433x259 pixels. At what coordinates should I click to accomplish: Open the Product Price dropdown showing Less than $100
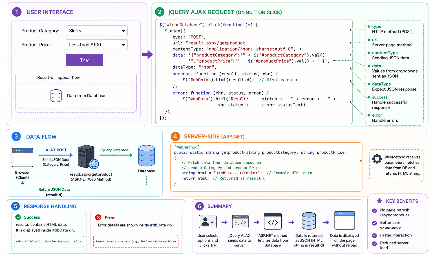tap(96, 45)
